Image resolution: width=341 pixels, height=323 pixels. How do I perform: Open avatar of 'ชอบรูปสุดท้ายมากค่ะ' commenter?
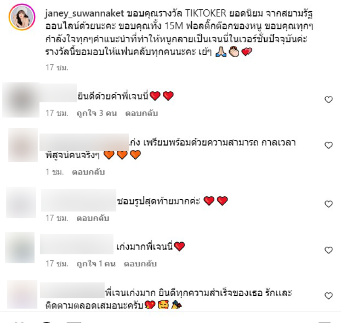click(x=21, y=202)
